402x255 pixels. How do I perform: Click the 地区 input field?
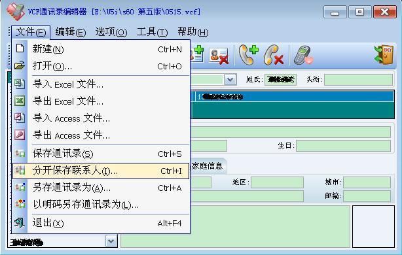click(277, 182)
